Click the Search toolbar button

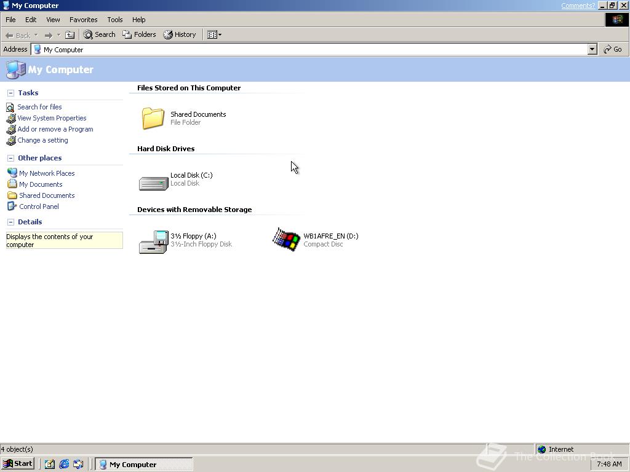(x=99, y=34)
